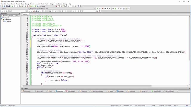Click the green Run icon
This screenshot has height=107, width=191.
(x=33, y=6)
